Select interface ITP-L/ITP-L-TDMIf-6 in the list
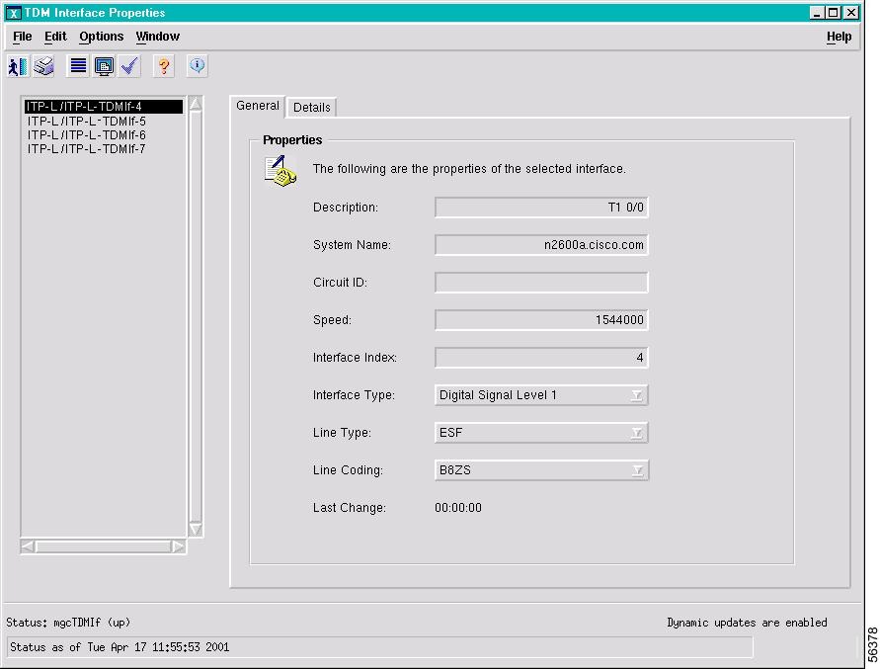The height and width of the screenshot is (669, 880). (86, 134)
